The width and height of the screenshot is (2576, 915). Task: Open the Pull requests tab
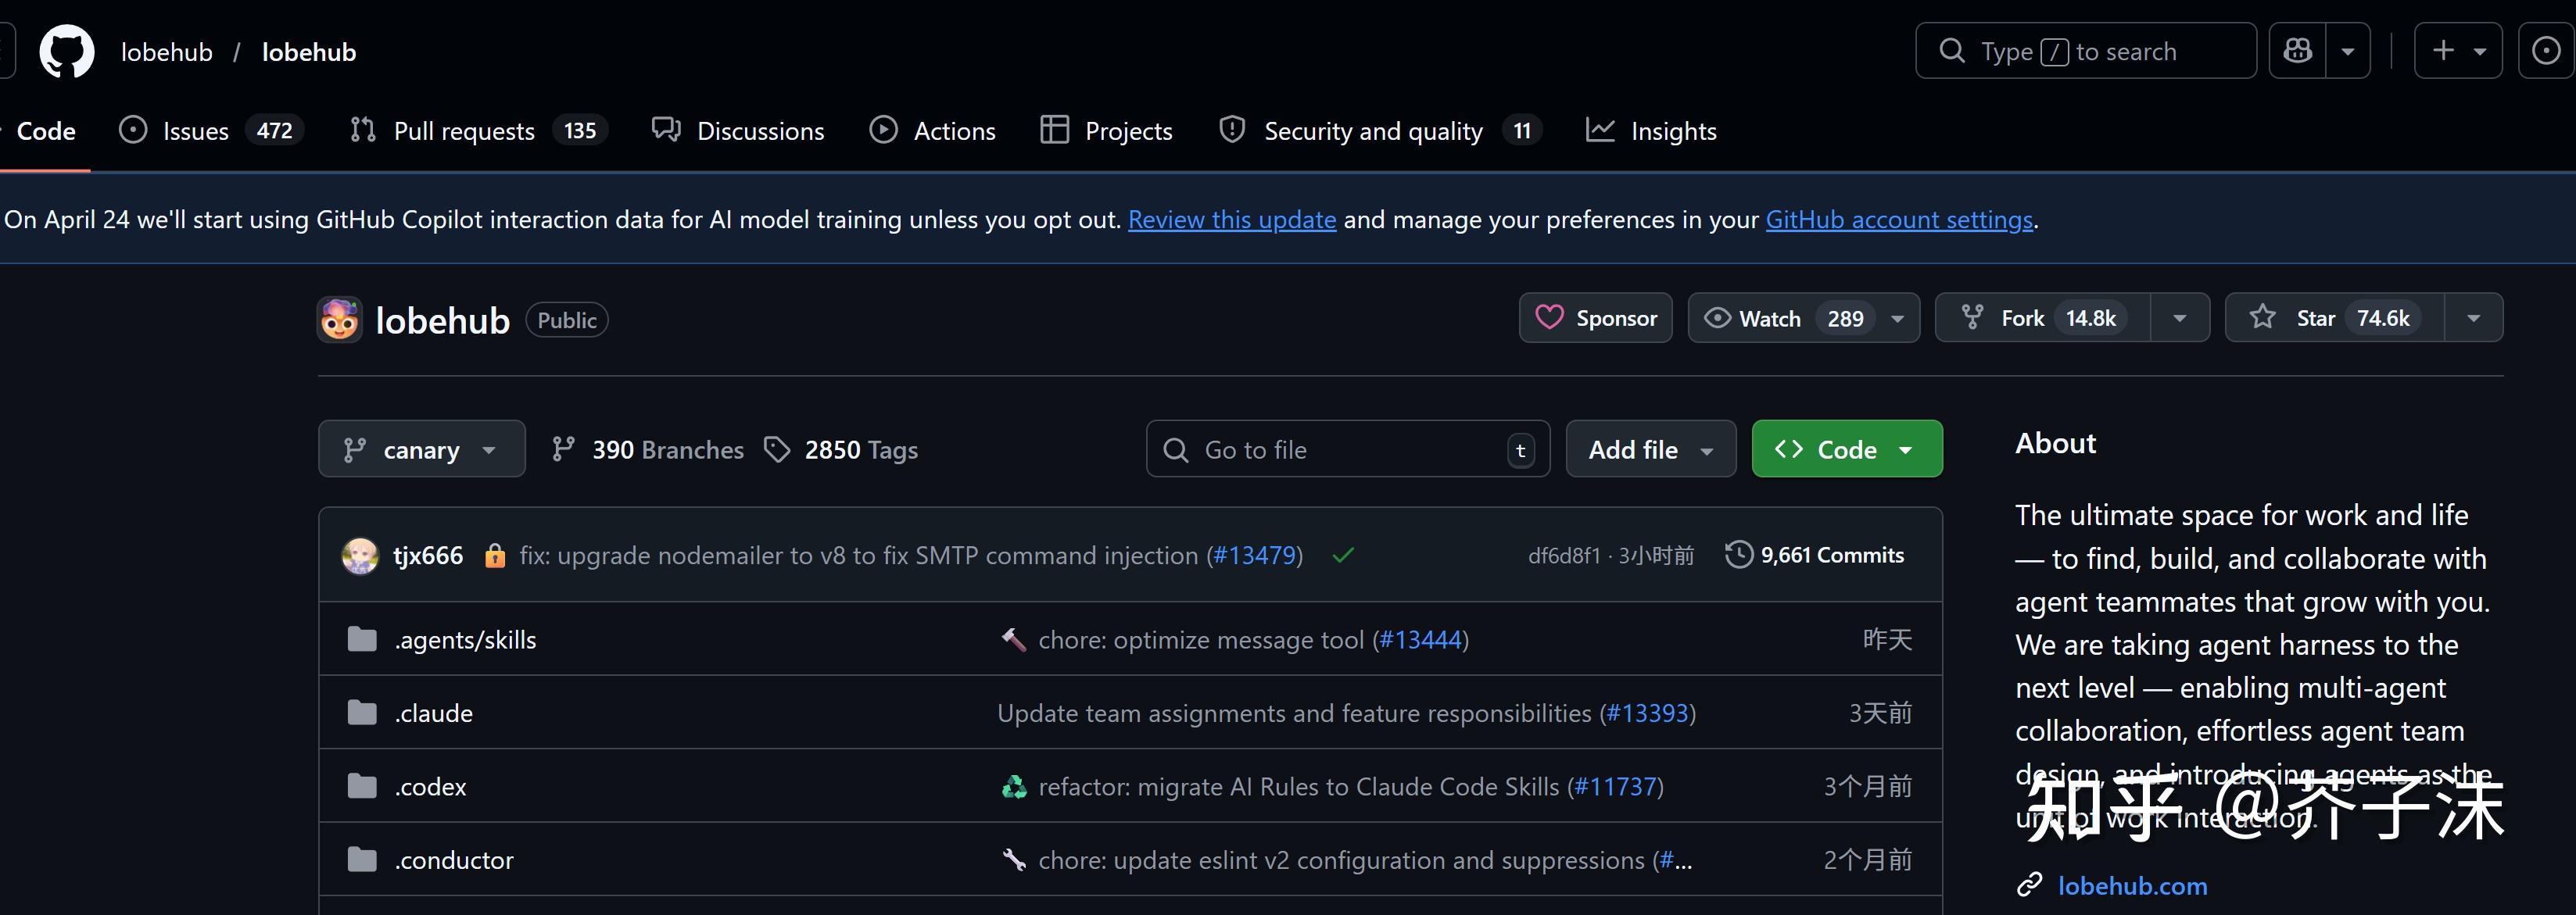[478, 131]
